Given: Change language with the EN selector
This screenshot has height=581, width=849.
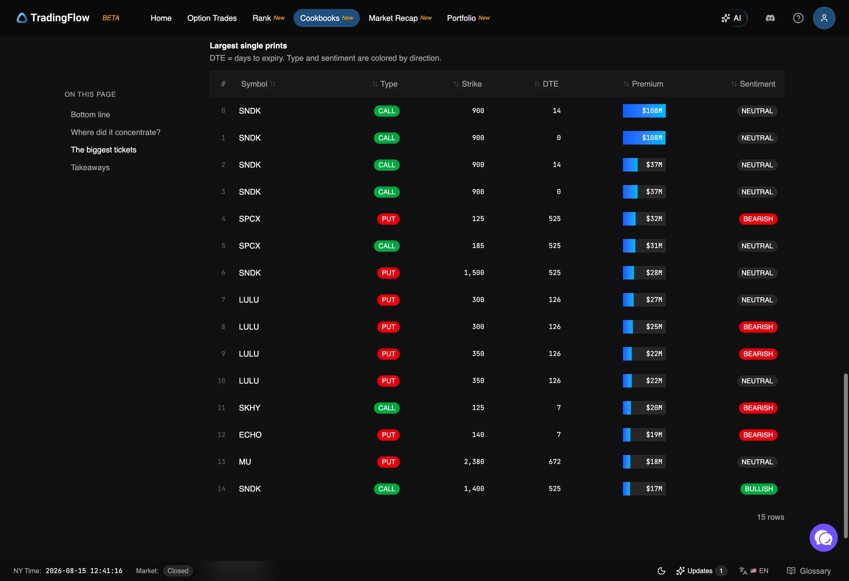Looking at the screenshot, I should 754,571.
